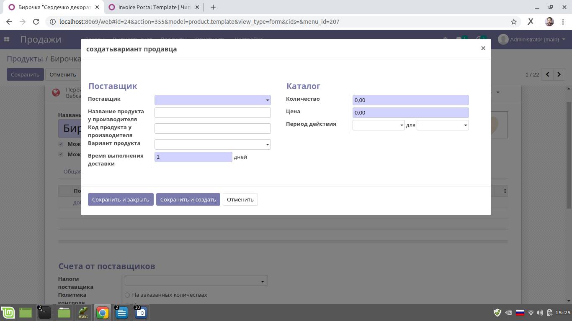The width and height of the screenshot is (572, 321).
Task: Open the Поставщик dropdown
Action: (212, 100)
